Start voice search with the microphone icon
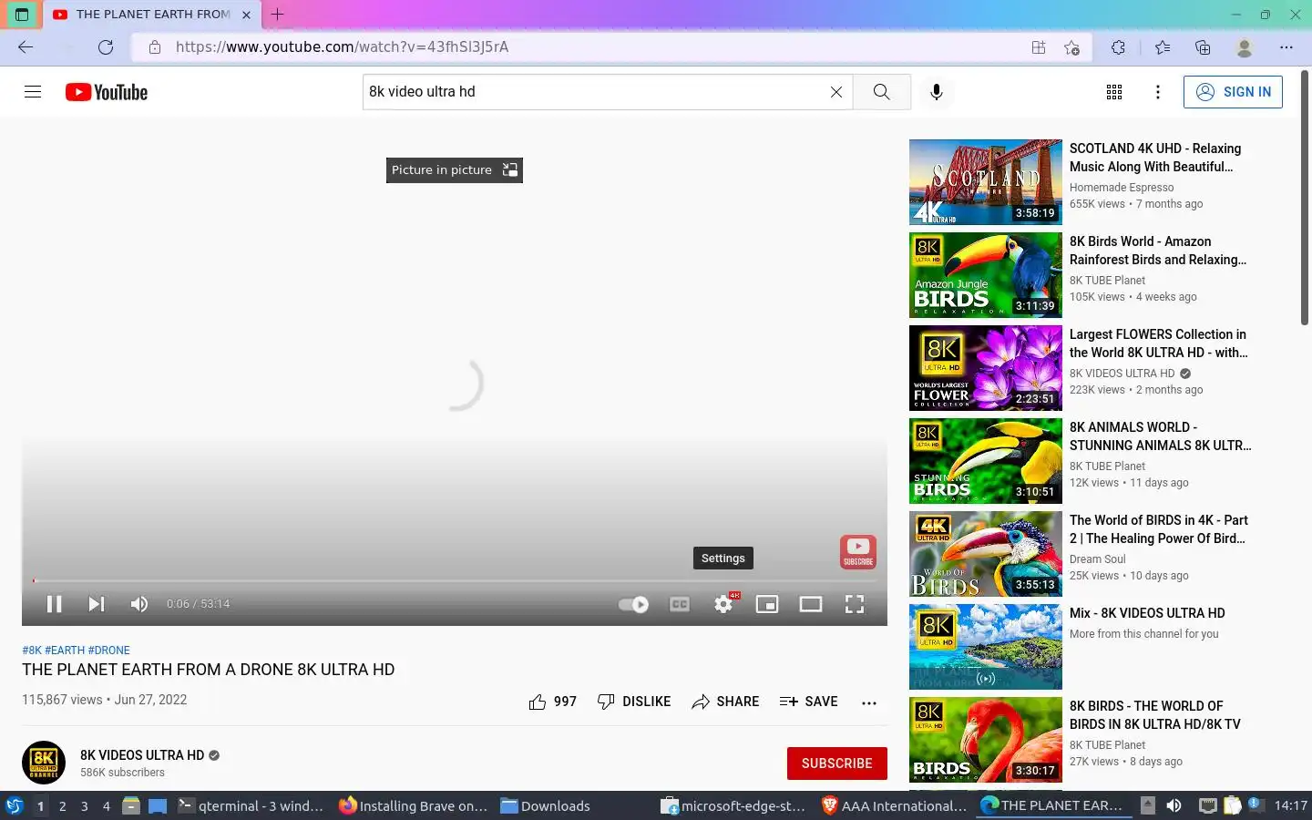The width and height of the screenshot is (1312, 820). point(936,92)
